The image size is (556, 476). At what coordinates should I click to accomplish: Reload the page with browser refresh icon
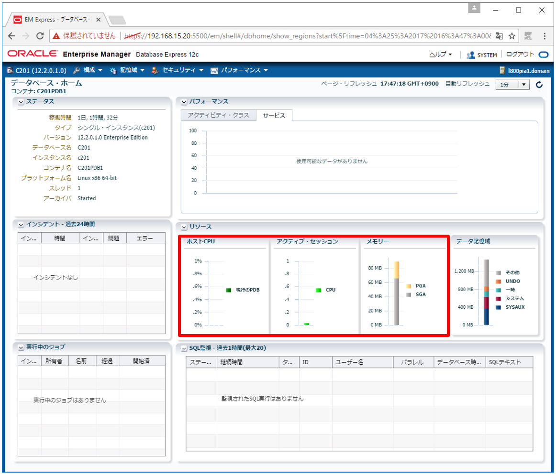(40, 36)
